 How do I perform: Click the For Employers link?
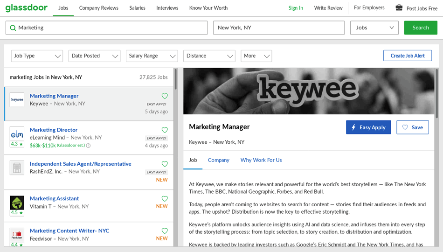pyautogui.click(x=369, y=7)
